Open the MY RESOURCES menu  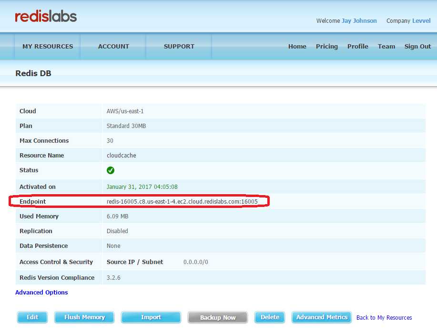[48, 47]
